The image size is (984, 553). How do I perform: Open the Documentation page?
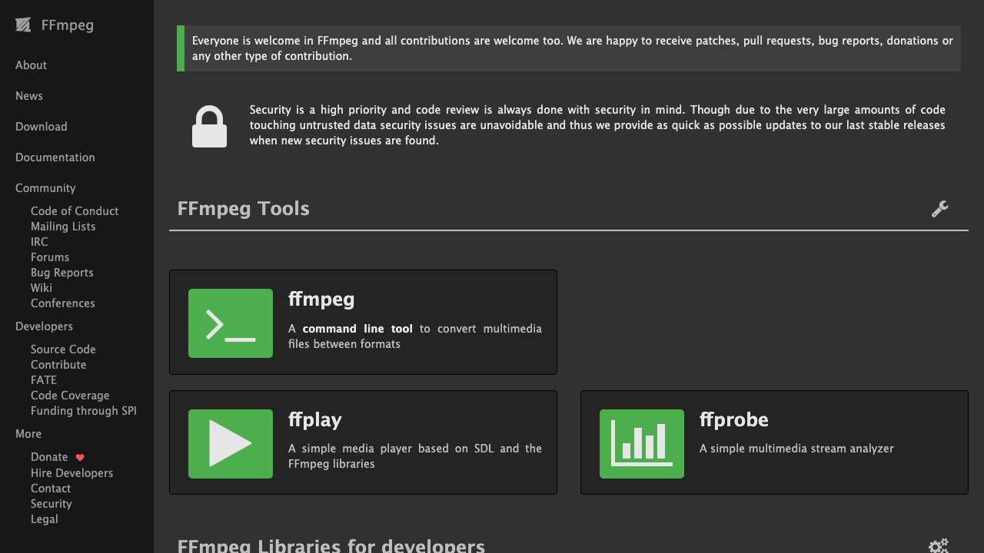55,157
